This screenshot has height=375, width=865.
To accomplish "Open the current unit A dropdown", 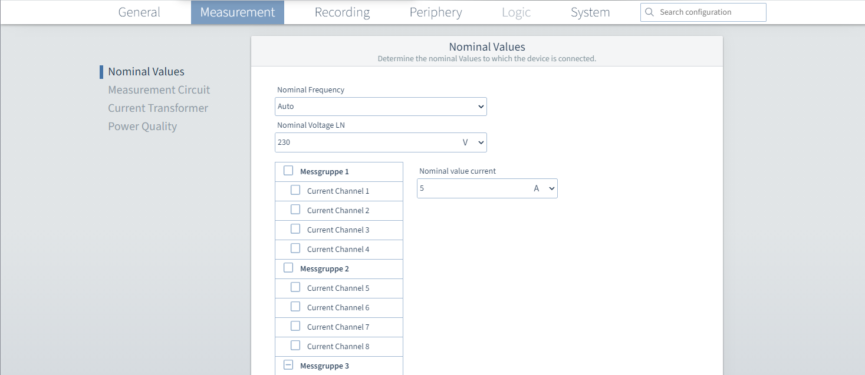I will pos(544,188).
